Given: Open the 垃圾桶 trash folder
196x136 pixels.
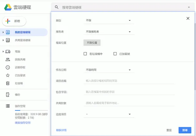Looking at the screenshot, I should (x=18, y=83).
